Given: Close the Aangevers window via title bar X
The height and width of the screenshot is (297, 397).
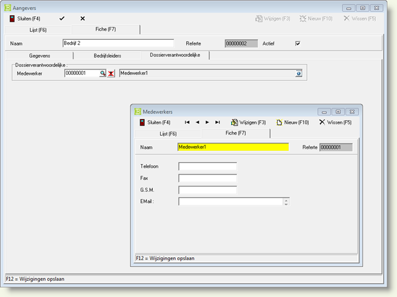Looking at the screenshot, I should tap(376, 8).
